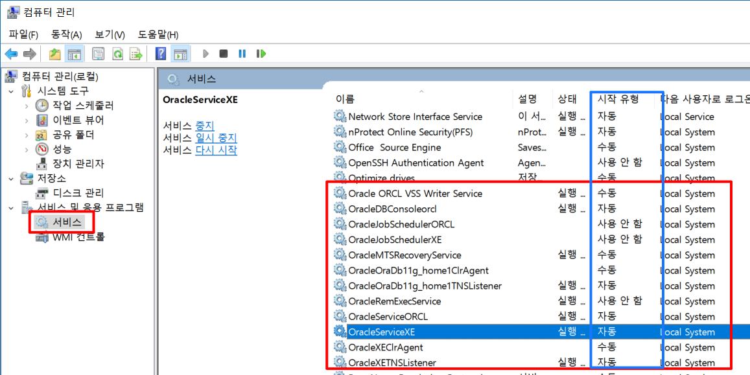750x375 pixels.
Task: Click the Export List toolbar icon
Action: [x=136, y=54]
